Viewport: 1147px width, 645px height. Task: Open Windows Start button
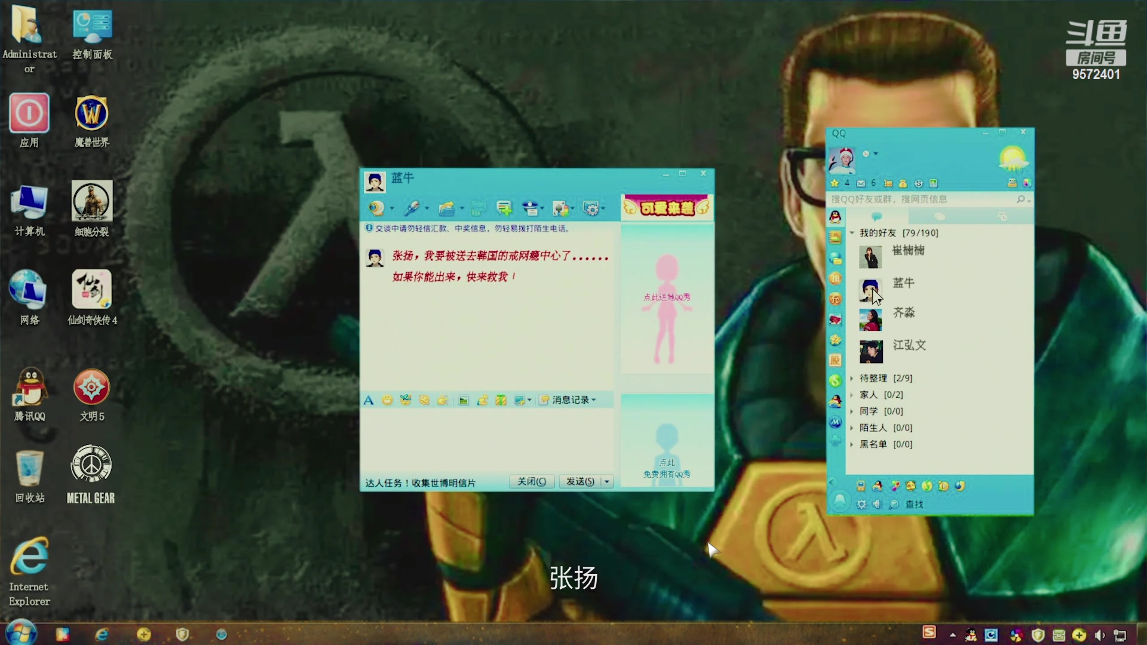pos(21,633)
